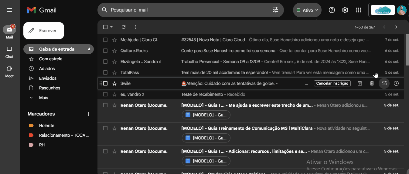409x174 pixels.
Task: Archive the Swile email
Action: [360, 83]
